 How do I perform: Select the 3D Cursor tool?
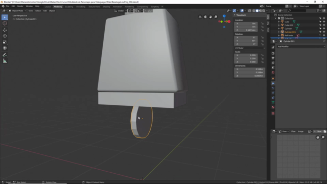click(5, 24)
